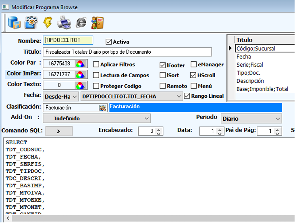Click the lightning bolt run icon
This screenshot has width=295, height=224.
pyautogui.click(x=48, y=23)
